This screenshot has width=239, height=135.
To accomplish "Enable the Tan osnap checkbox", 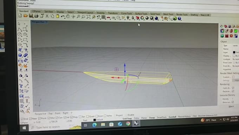I will [x=80, y=117].
